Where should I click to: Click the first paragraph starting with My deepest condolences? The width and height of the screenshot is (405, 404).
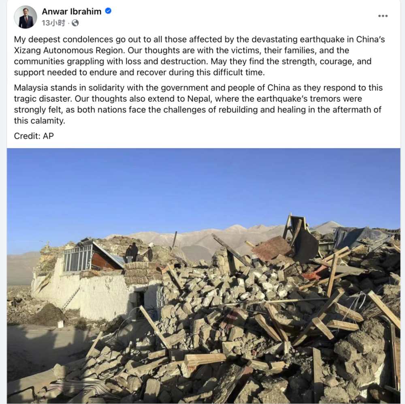pyautogui.click(x=199, y=56)
